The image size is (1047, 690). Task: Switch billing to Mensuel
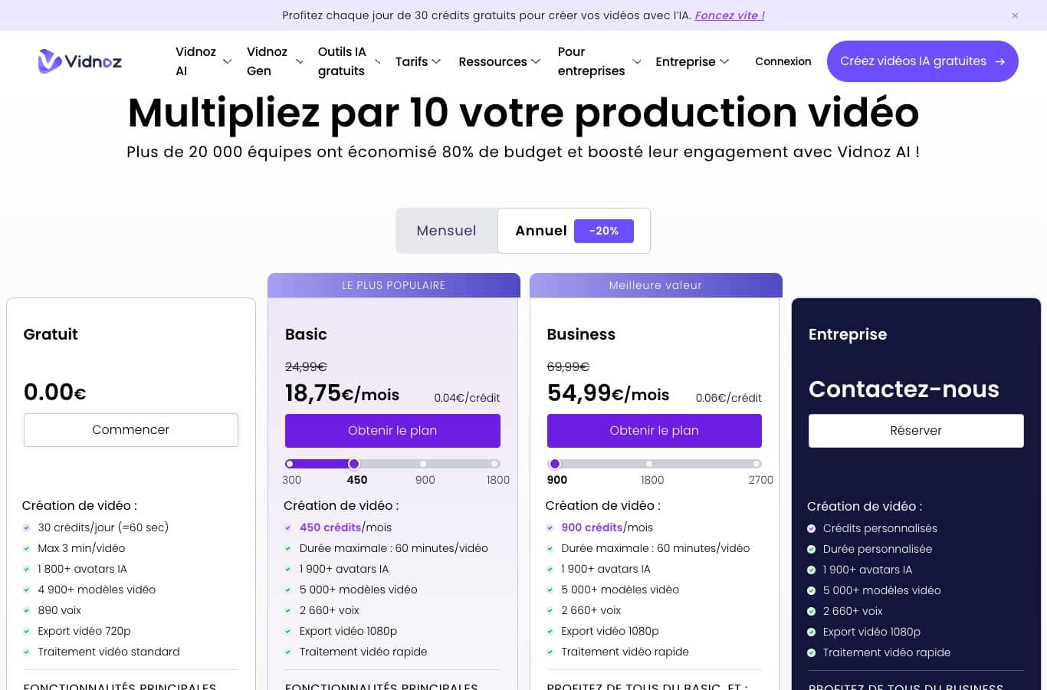click(x=446, y=231)
